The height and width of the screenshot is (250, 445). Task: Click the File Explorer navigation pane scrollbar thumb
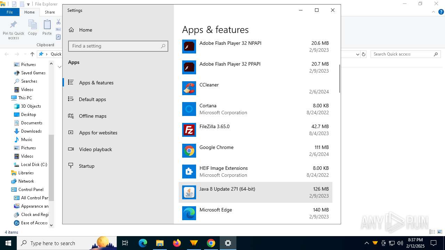(x=51, y=168)
